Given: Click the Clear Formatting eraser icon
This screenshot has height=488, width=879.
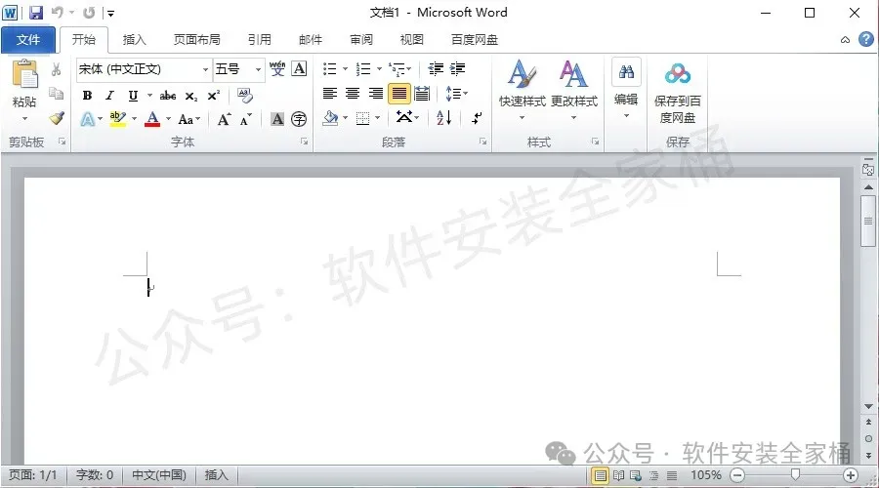Looking at the screenshot, I should (245, 95).
